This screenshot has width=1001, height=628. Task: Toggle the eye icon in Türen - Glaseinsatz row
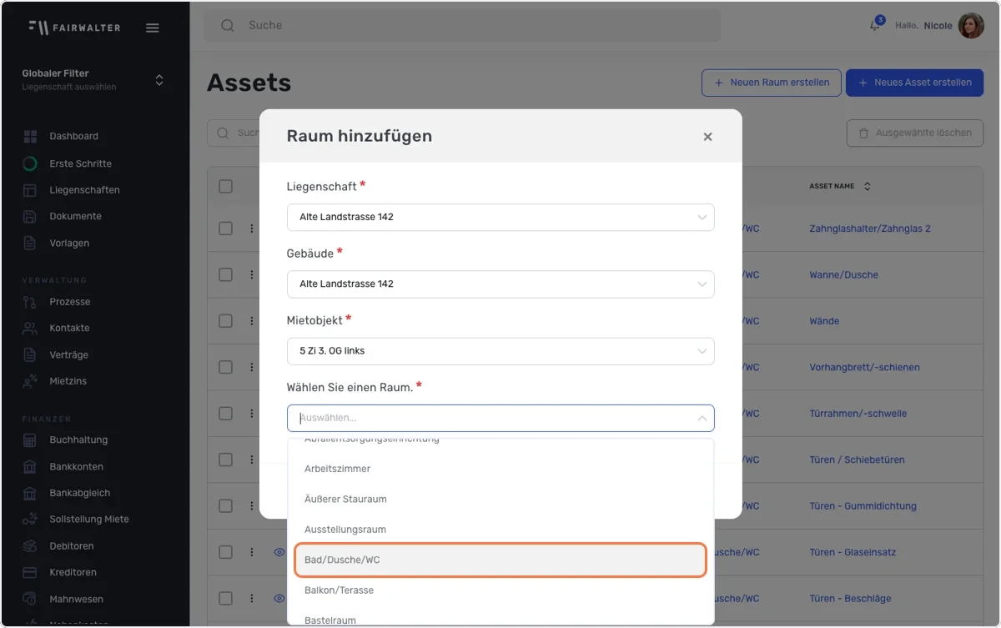tap(279, 552)
